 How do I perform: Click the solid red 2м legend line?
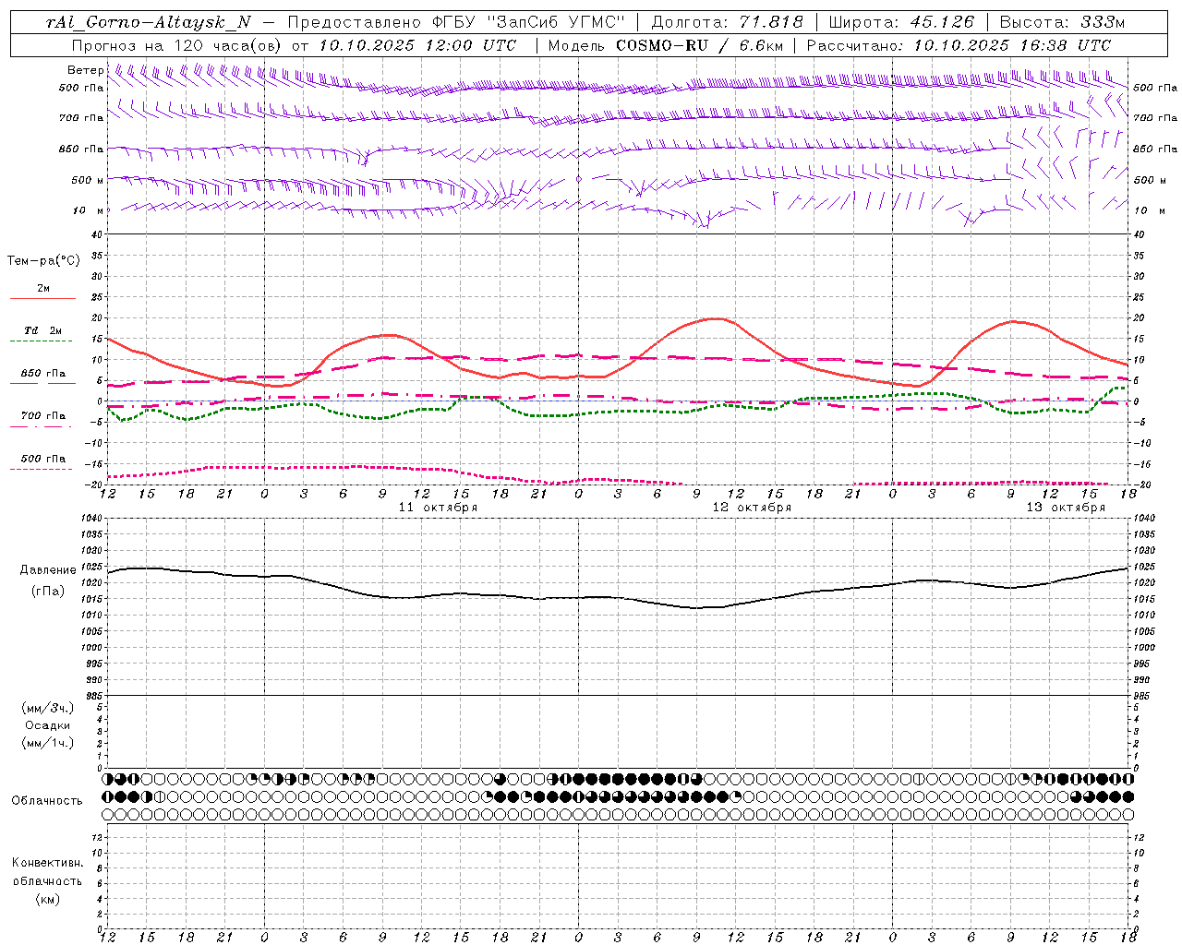click(x=42, y=298)
